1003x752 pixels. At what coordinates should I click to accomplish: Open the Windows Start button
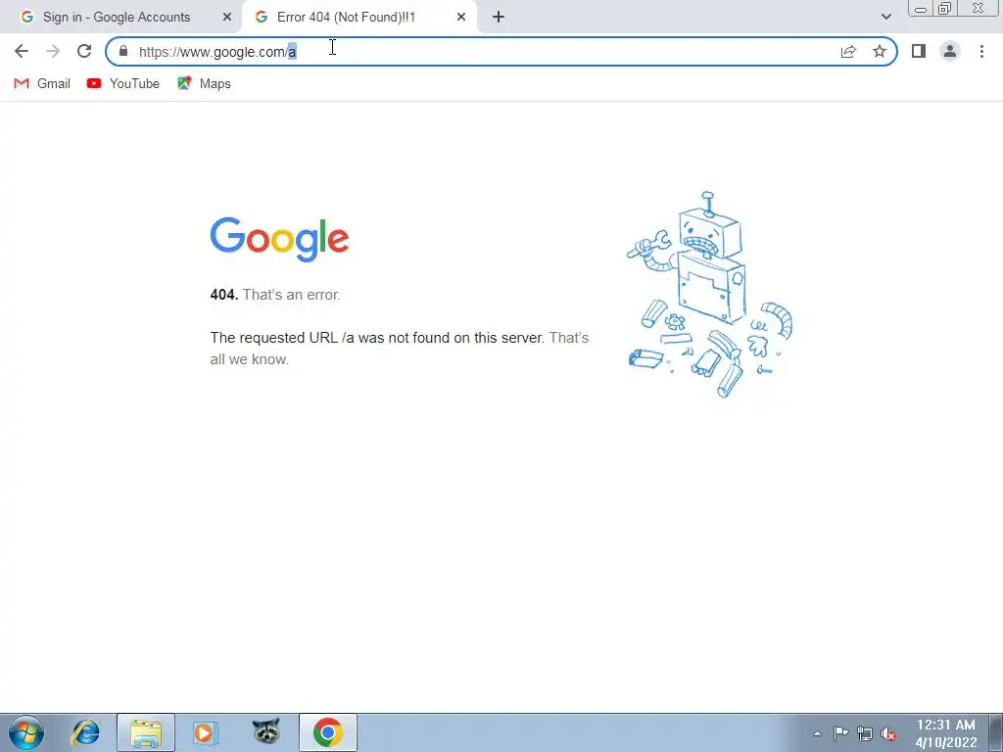[x=26, y=732]
